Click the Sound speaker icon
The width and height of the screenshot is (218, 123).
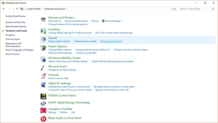click(x=43, y=40)
